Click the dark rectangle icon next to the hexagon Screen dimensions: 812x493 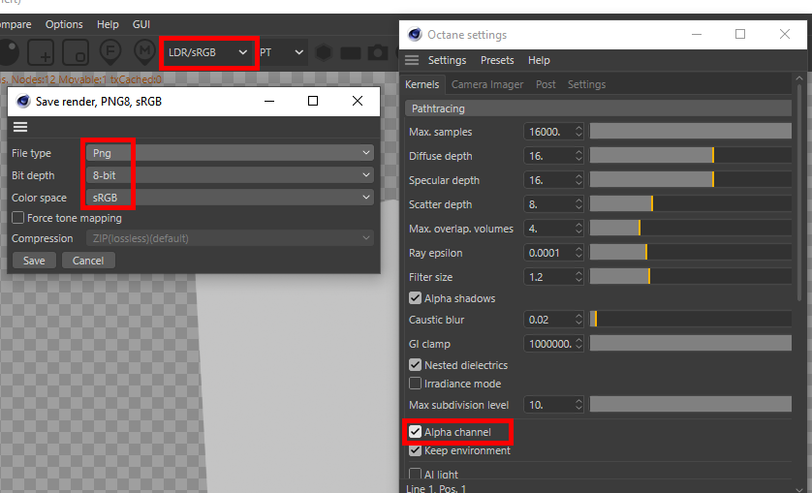click(x=351, y=53)
